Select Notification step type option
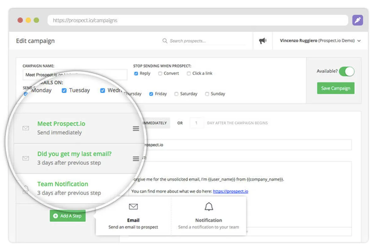377x251 pixels. [x=209, y=216]
